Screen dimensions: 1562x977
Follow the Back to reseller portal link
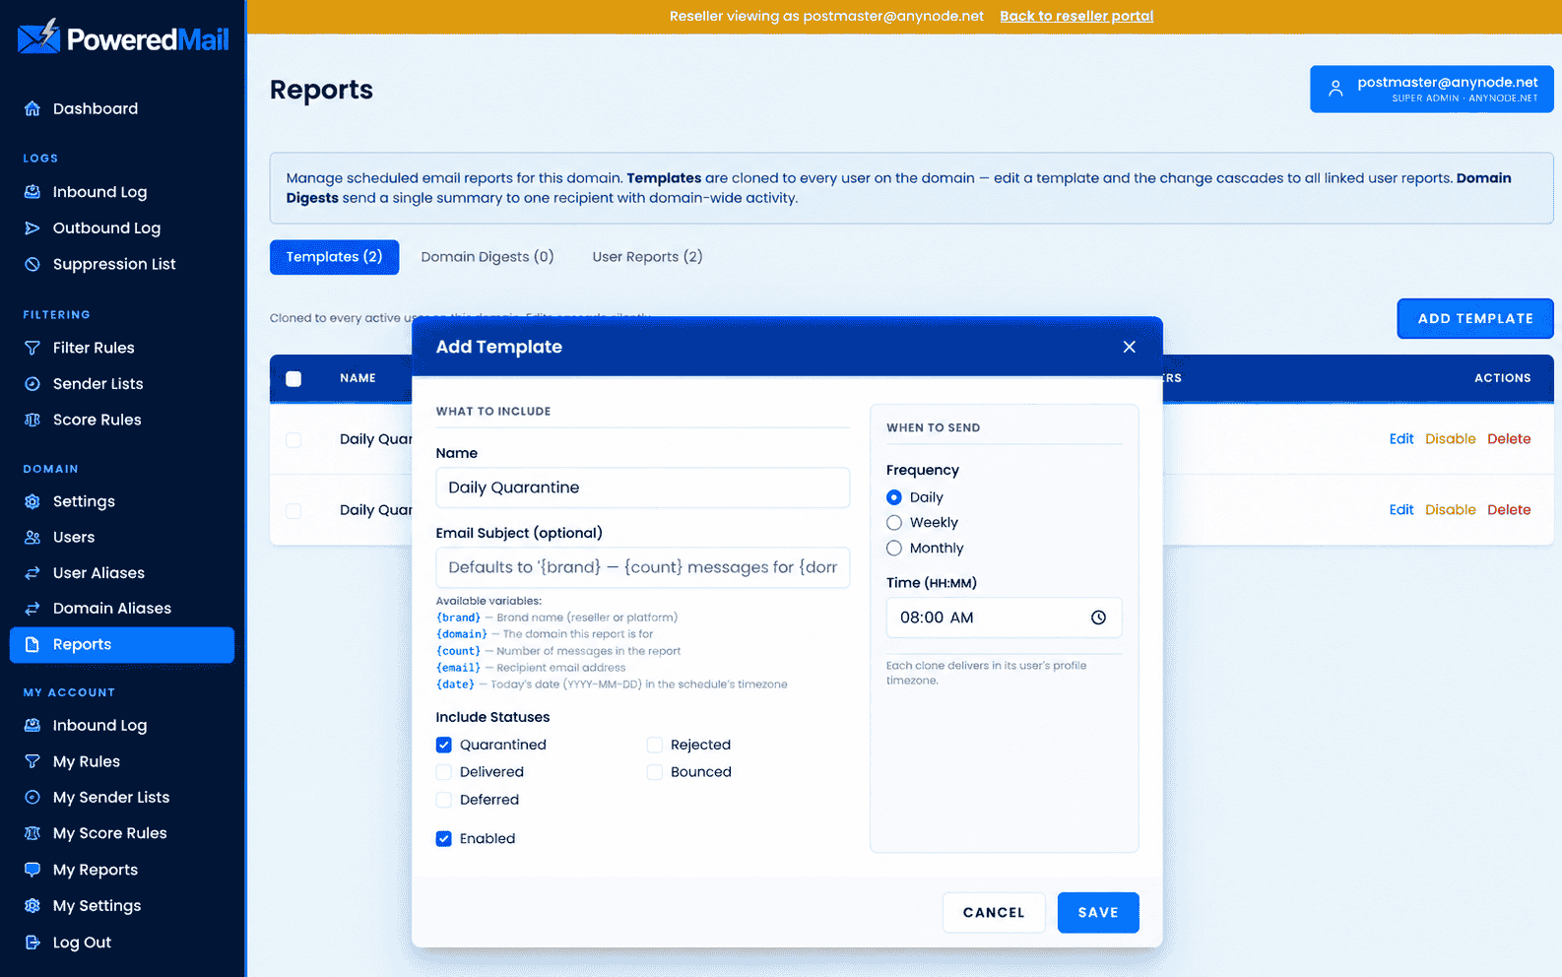click(x=1076, y=16)
